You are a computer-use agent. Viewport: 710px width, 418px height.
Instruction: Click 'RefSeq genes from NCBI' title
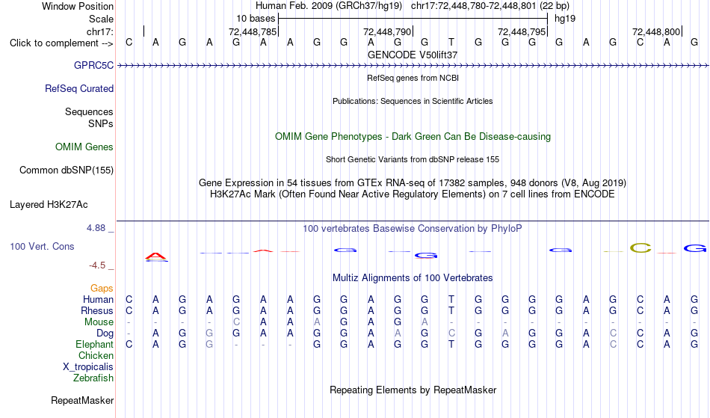(413, 78)
